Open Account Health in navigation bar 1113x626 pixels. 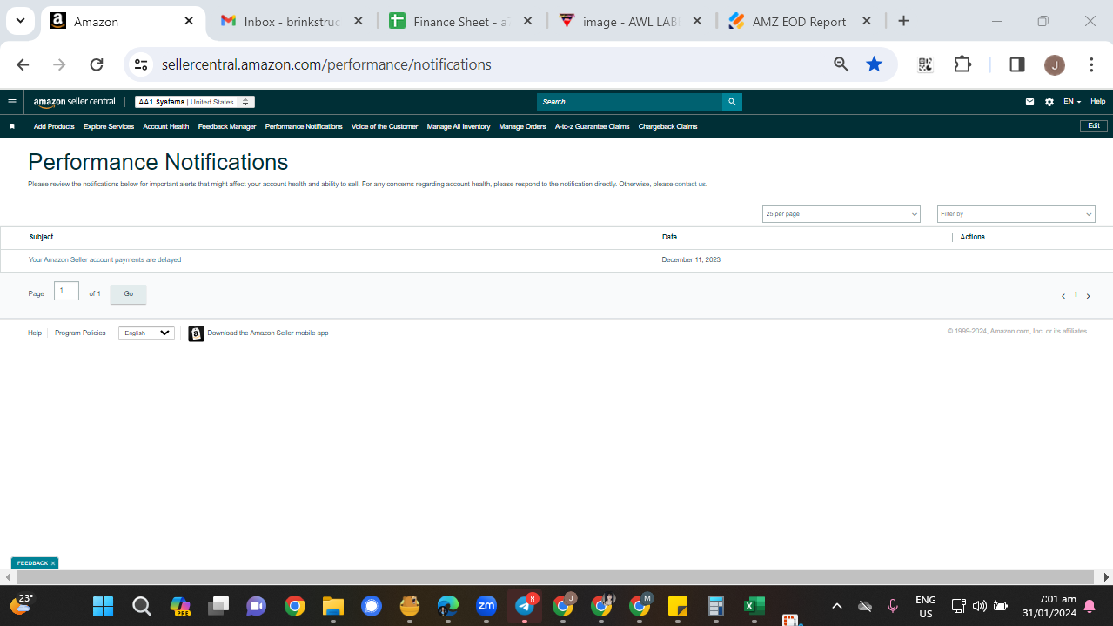(166, 126)
